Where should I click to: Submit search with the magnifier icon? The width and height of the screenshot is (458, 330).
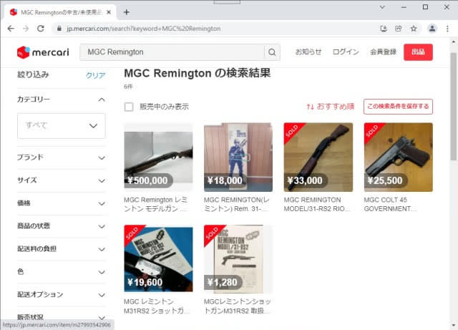pos(272,52)
